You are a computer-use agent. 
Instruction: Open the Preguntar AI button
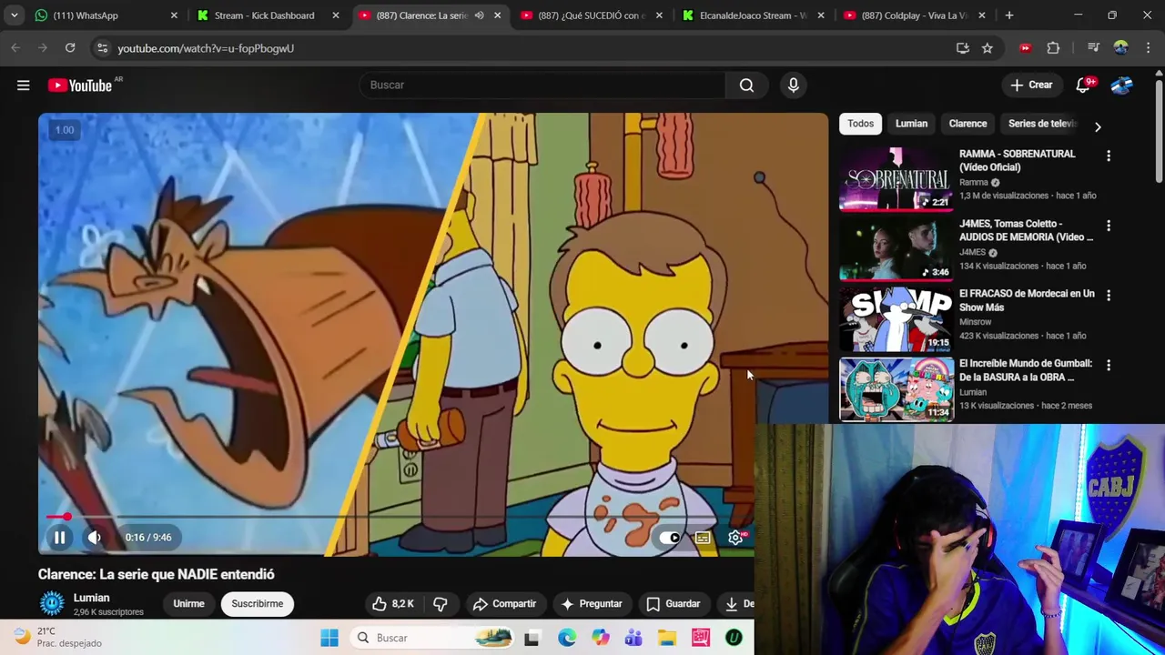[x=592, y=604]
